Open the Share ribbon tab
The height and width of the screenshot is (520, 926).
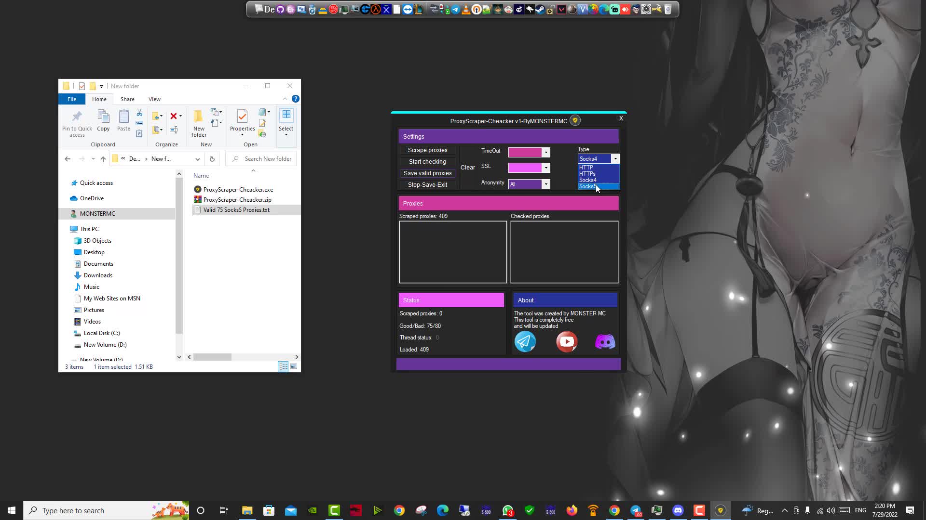click(127, 99)
